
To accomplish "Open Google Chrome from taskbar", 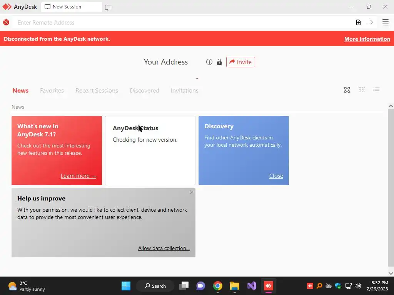I will click(218, 286).
